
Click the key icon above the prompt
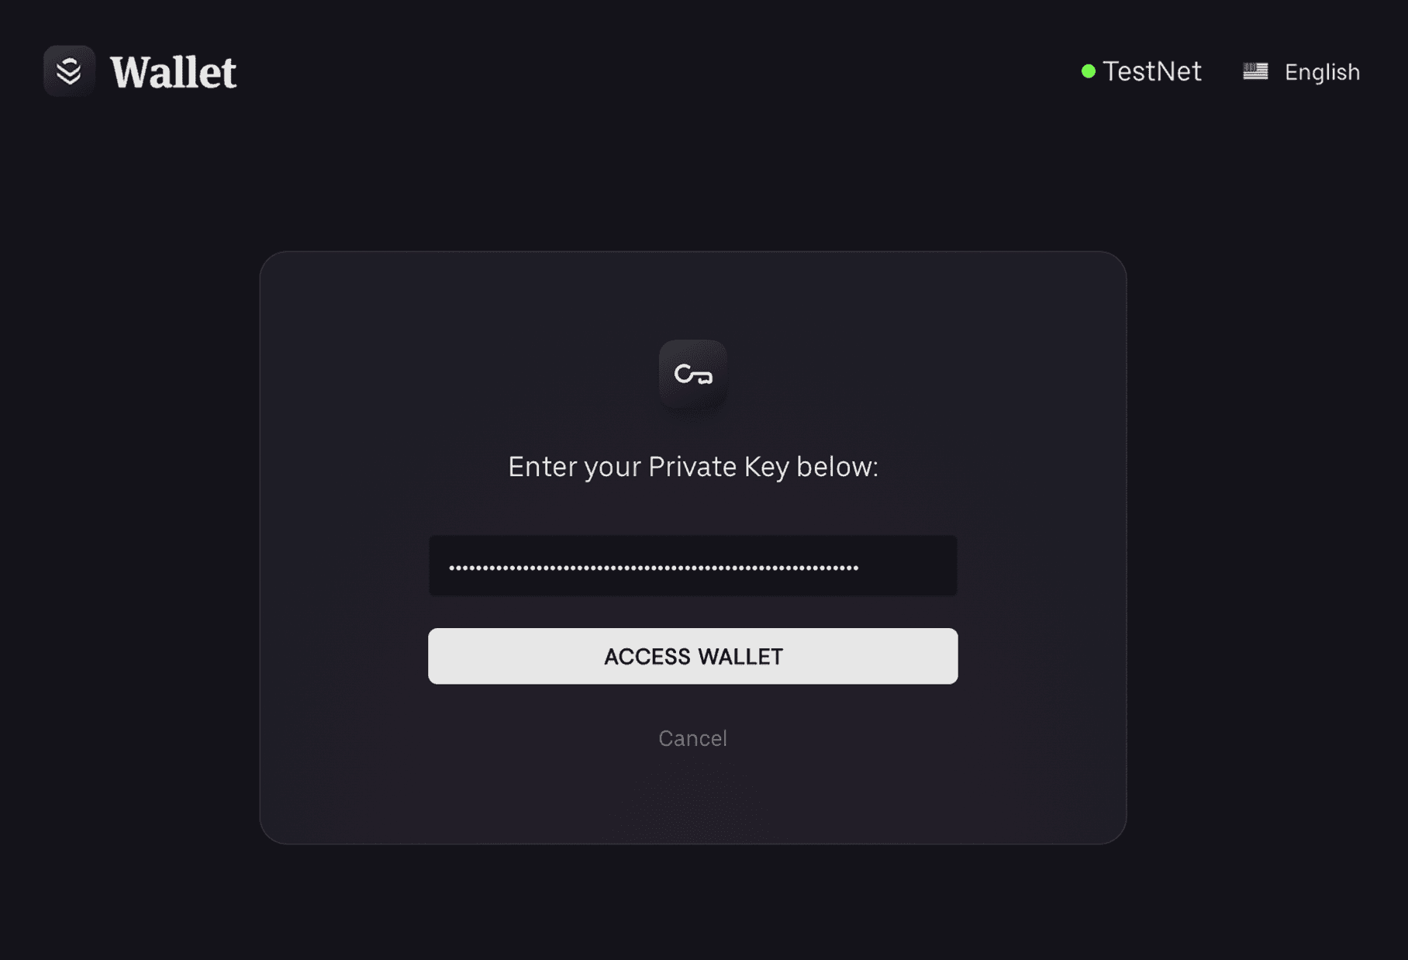point(692,375)
